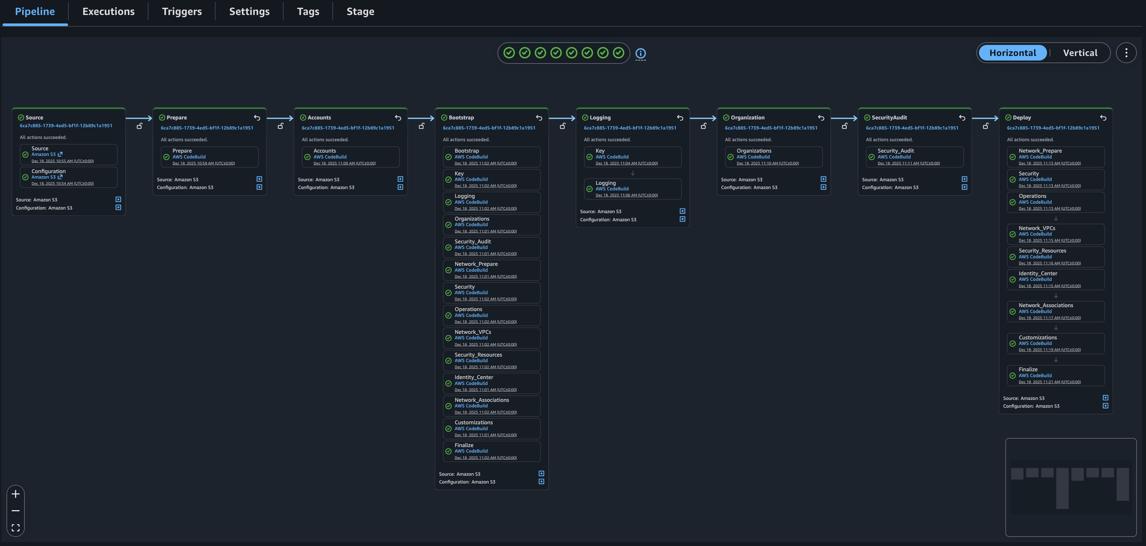Click the info icon beside status checks
1146x546 pixels.
coord(640,53)
